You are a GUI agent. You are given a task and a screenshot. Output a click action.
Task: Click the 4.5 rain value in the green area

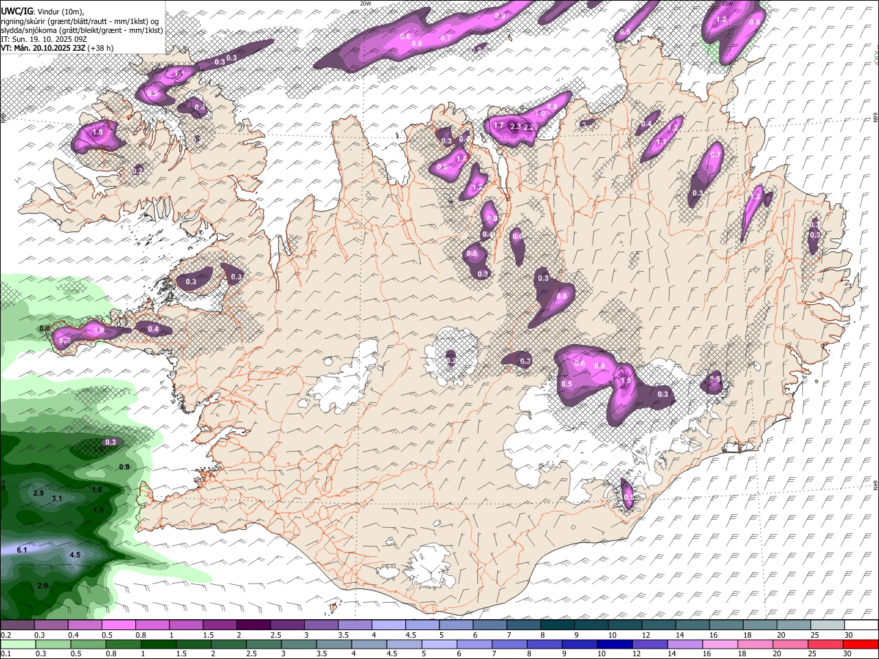click(x=75, y=555)
